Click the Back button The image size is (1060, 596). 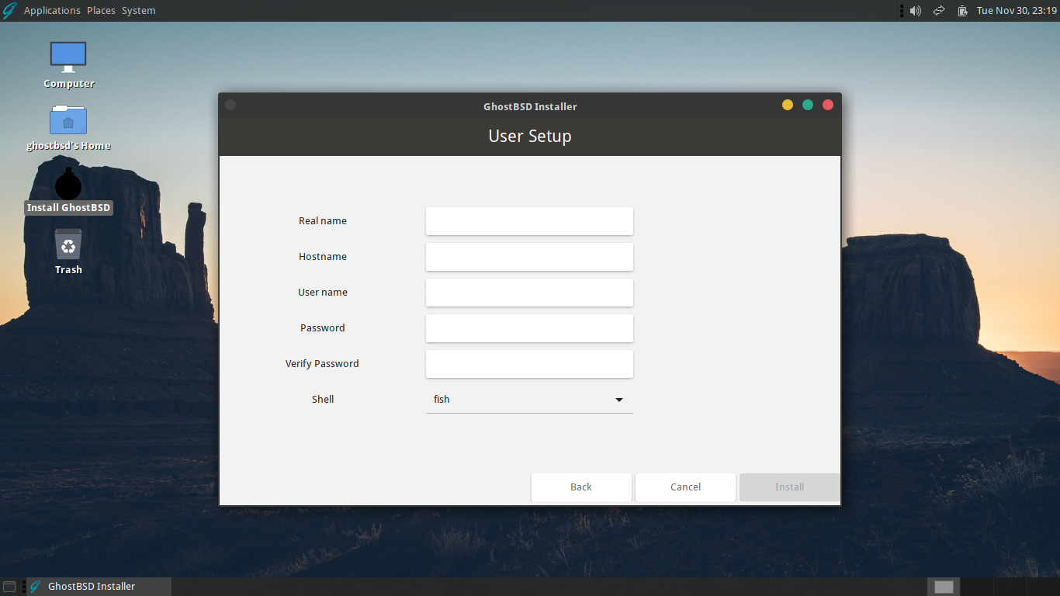[581, 487]
